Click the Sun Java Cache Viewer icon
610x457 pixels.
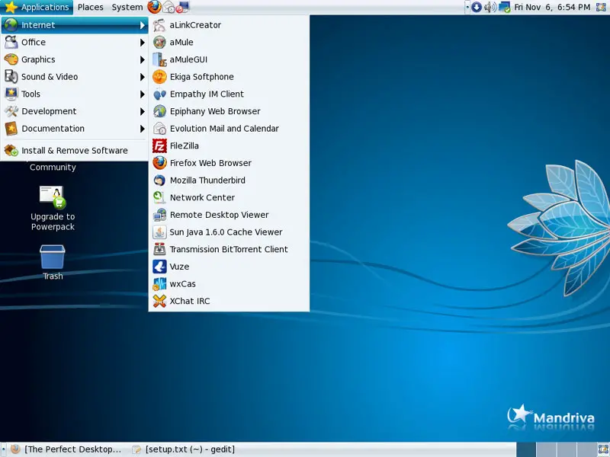159,232
